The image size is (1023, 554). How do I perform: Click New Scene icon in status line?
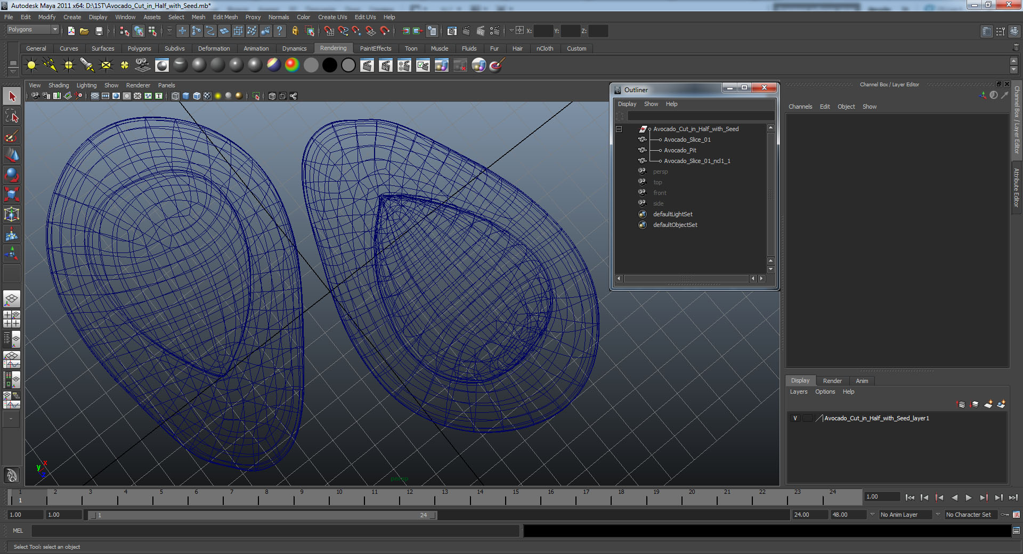coord(71,31)
